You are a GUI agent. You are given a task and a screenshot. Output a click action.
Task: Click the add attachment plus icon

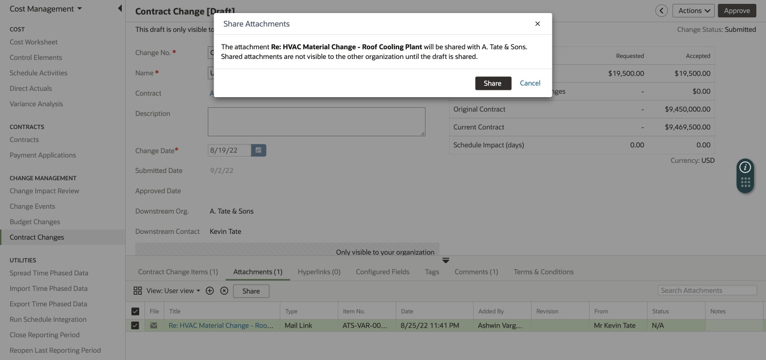click(210, 291)
